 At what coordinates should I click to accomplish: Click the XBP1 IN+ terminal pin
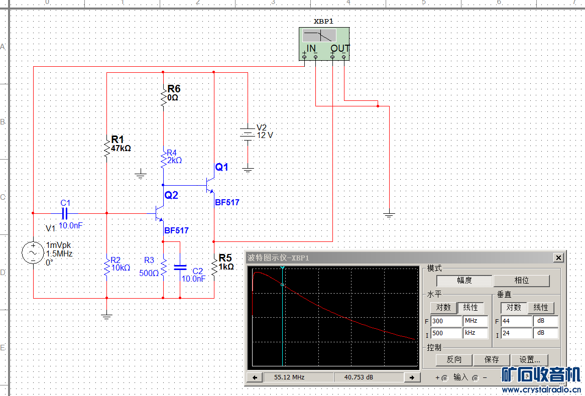point(304,57)
